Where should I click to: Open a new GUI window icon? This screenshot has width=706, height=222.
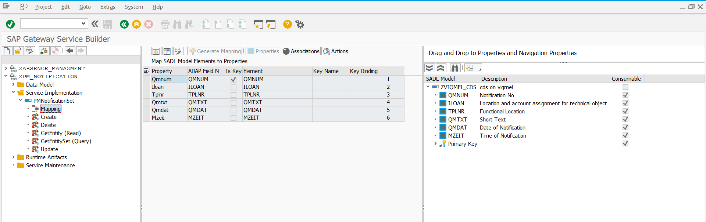pyautogui.click(x=259, y=24)
